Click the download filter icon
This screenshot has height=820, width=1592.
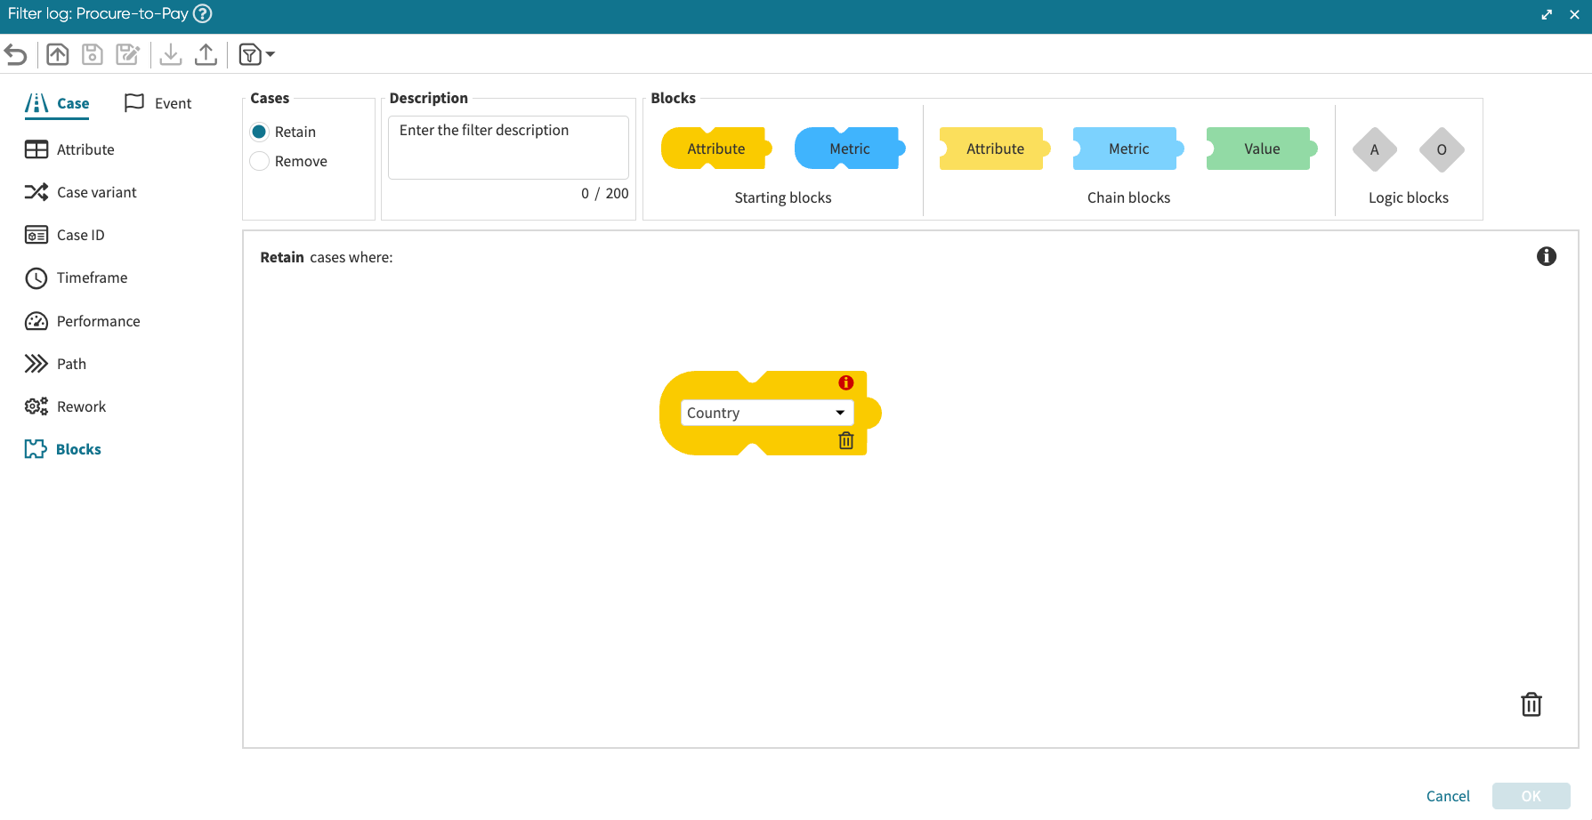click(171, 55)
